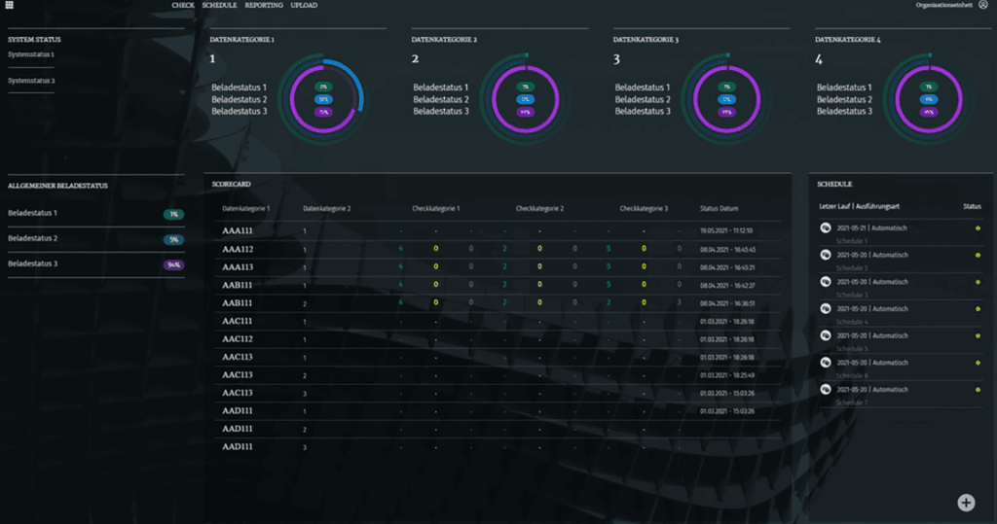This screenshot has height=524, width=997.
Task: Click date 19.05.2021 - 11:12:10
Action: 726,230
